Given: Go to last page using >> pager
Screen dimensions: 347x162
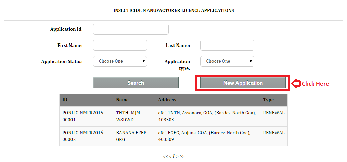Looking at the screenshot, I should (x=182, y=157).
